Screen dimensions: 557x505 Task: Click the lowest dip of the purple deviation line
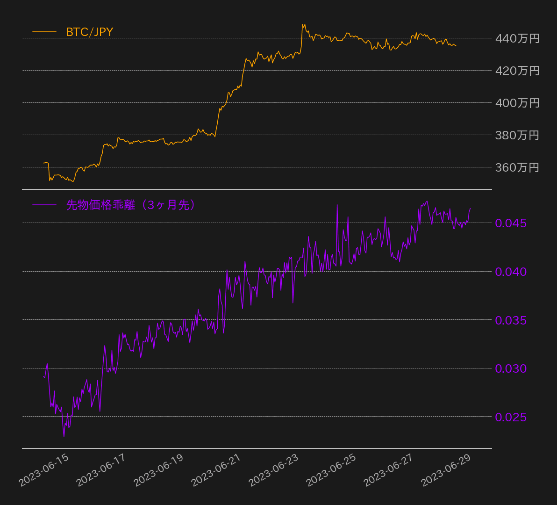64,436
